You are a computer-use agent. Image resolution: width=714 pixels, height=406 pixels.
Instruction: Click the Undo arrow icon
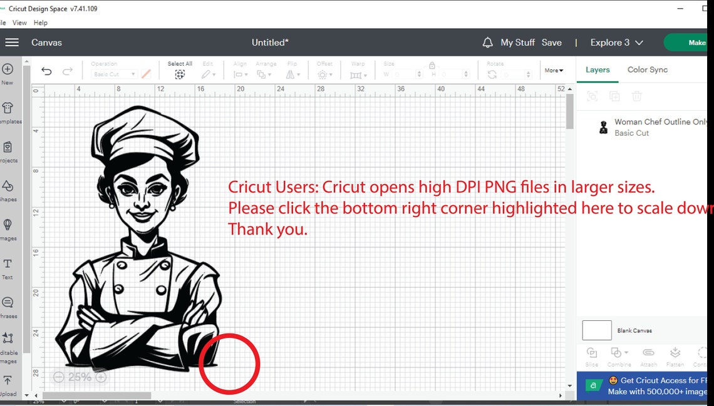pyautogui.click(x=46, y=71)
